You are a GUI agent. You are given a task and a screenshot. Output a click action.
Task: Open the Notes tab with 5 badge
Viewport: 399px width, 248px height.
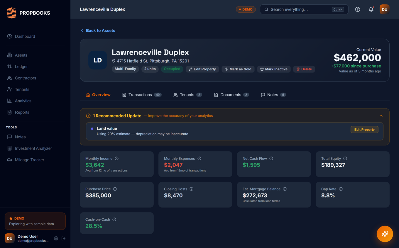[273, 95]
